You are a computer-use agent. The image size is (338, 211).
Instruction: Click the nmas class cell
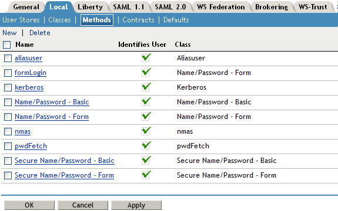[x=185, y=131]
